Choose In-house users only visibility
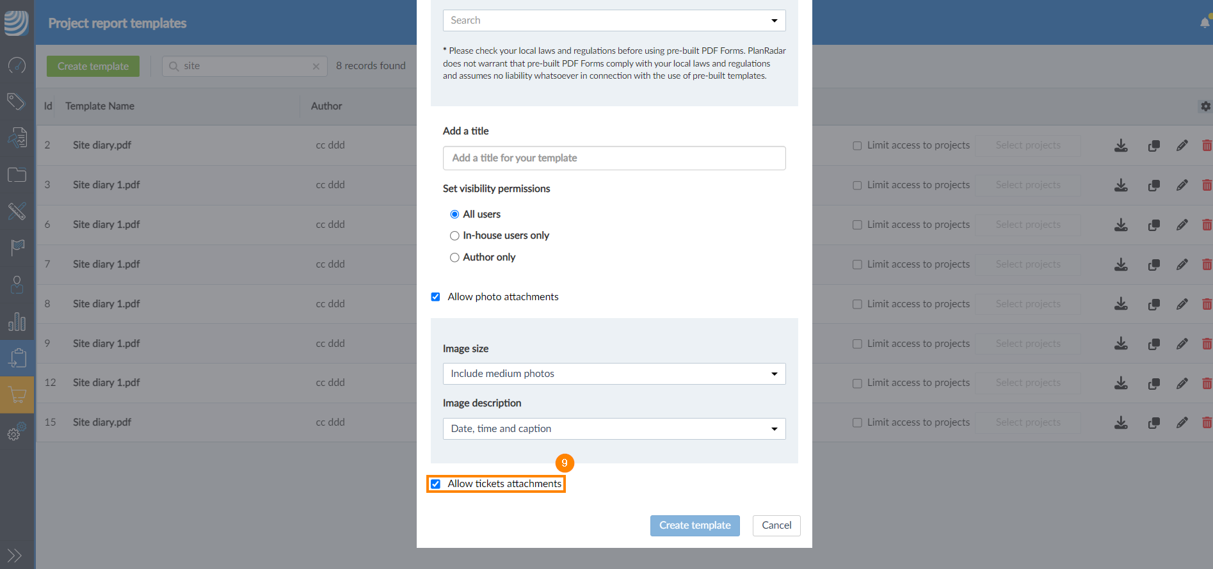1213x569 pixels. point(454,236)
